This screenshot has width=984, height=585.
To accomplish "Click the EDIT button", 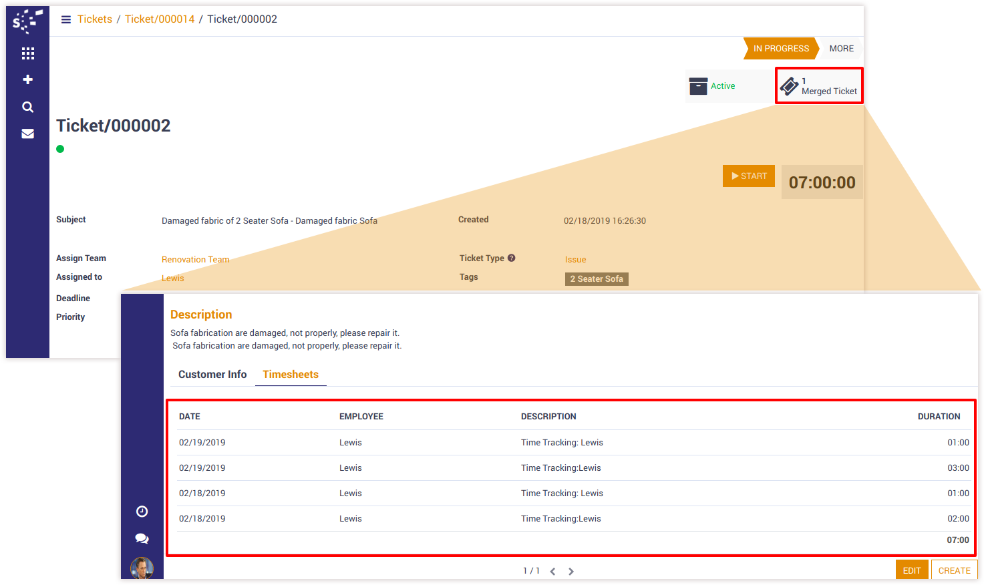I will click(x=911, y=570).
